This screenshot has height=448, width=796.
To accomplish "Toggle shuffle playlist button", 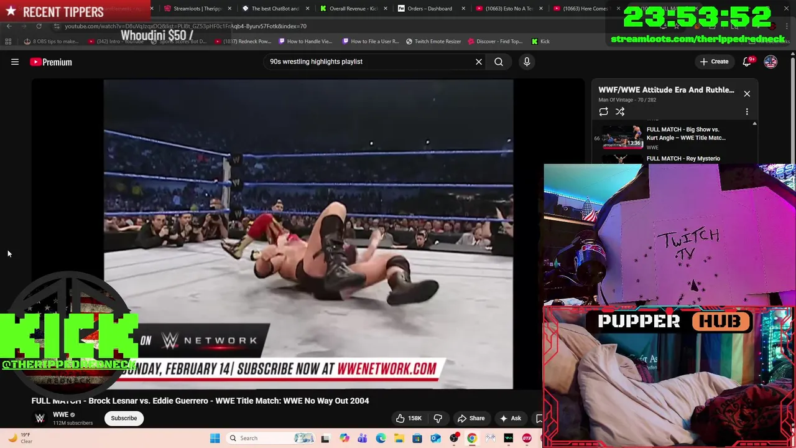I will (620, 111).
